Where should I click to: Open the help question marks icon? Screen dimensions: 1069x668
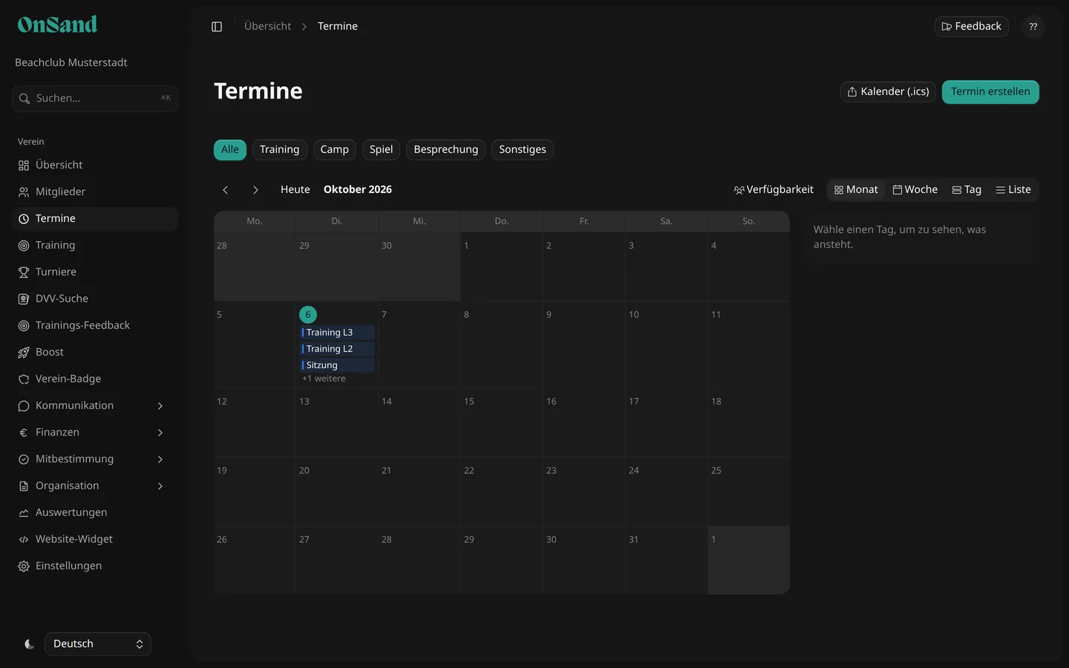(x=1033, y=27)
